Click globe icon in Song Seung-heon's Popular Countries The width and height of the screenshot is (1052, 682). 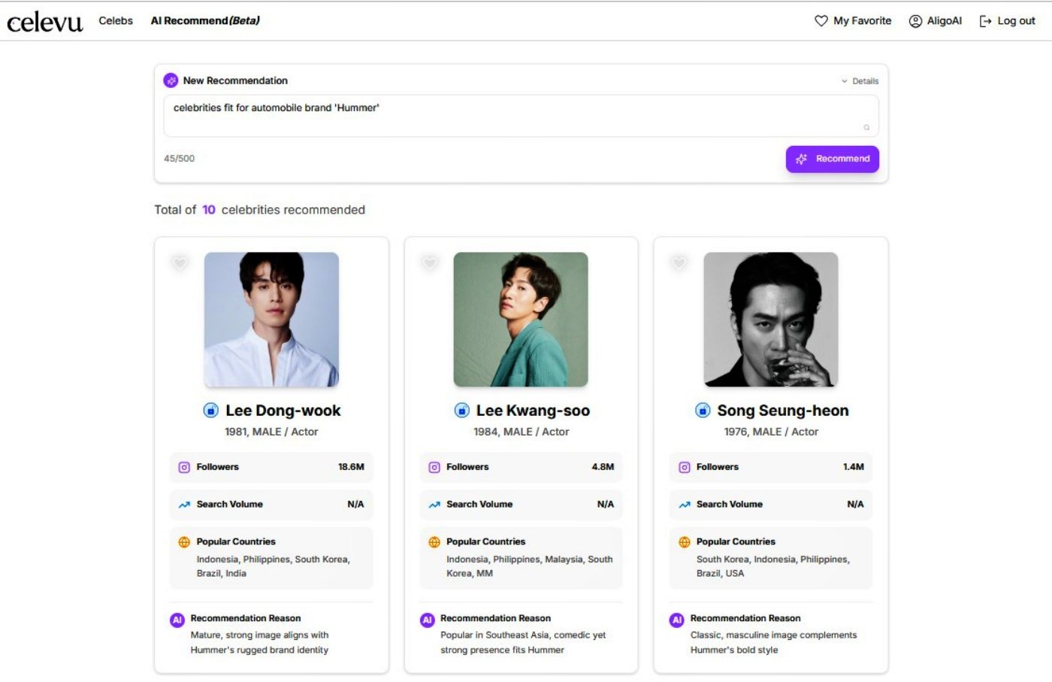point(685,542)
